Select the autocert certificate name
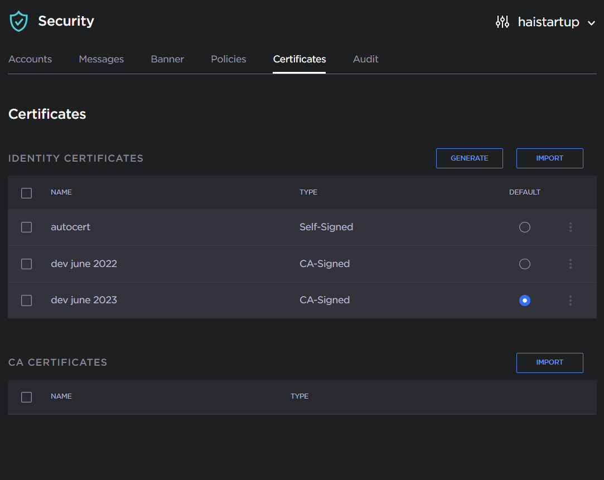 coord(70,227)
